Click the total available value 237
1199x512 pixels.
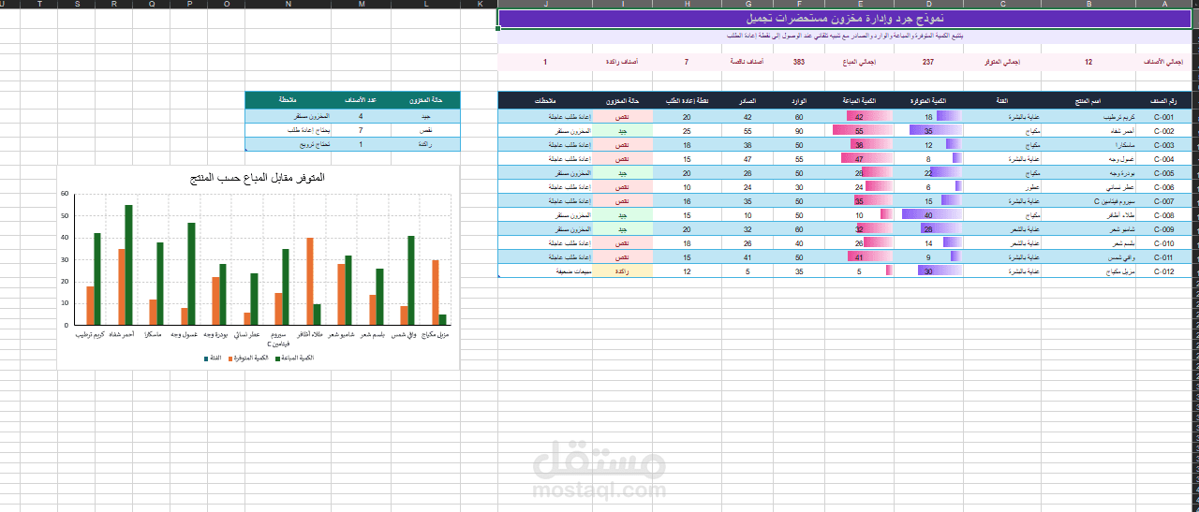927,62
